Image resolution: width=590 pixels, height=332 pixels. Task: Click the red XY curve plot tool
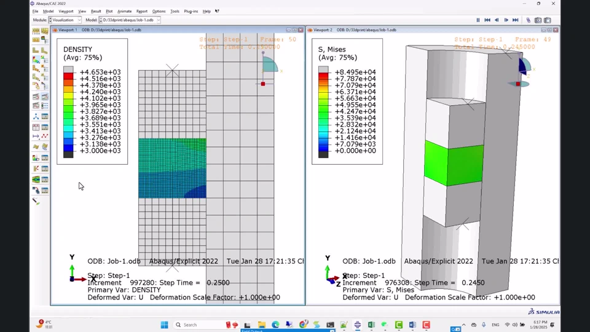pos(45,136)
